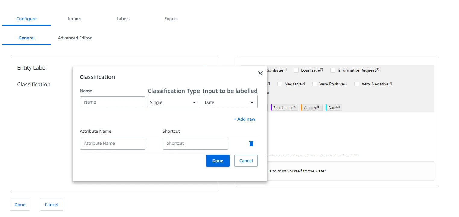459x217 pixels.
Task: Open the Input to be labelled dropdown
Action: (230, 102)
